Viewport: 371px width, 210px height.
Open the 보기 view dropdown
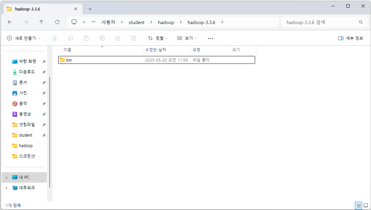(187, 38)
